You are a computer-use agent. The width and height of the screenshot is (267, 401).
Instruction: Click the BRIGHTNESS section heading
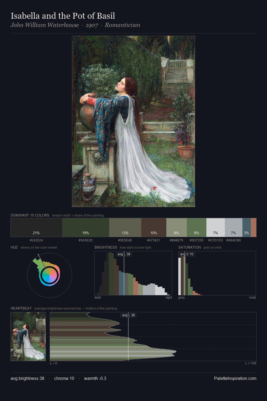coord(106,247)
